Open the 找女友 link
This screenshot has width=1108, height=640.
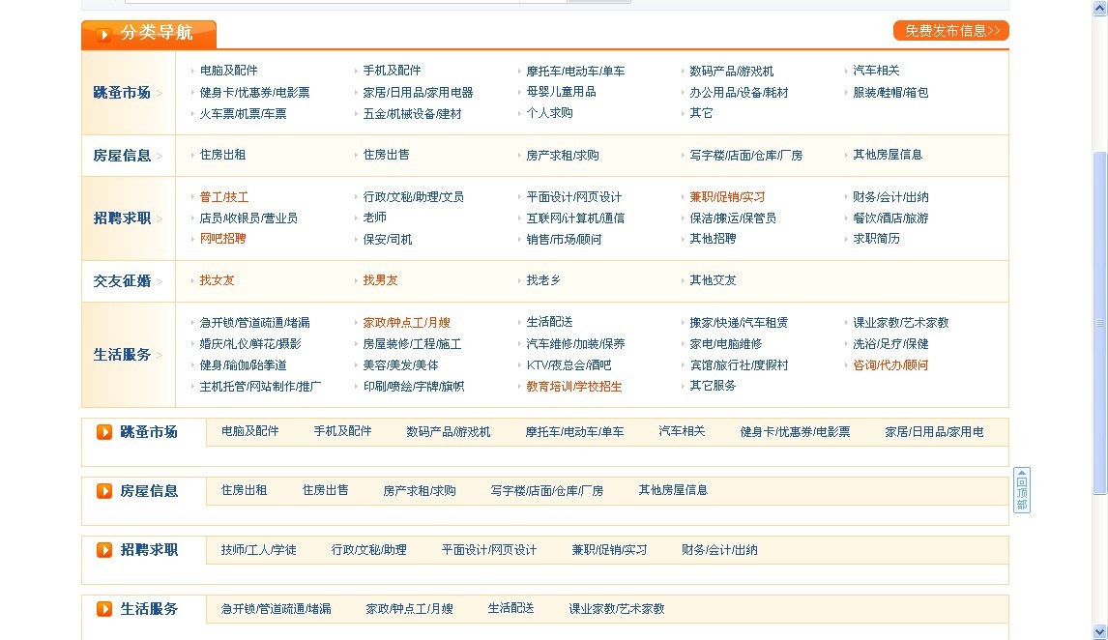(x=217, y=280)
